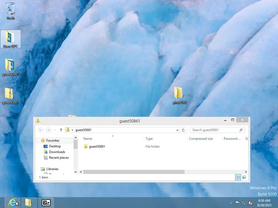Minimize the guest50861 window
Viewport: 278px width, 208px height.
click(x=225, y=120)
